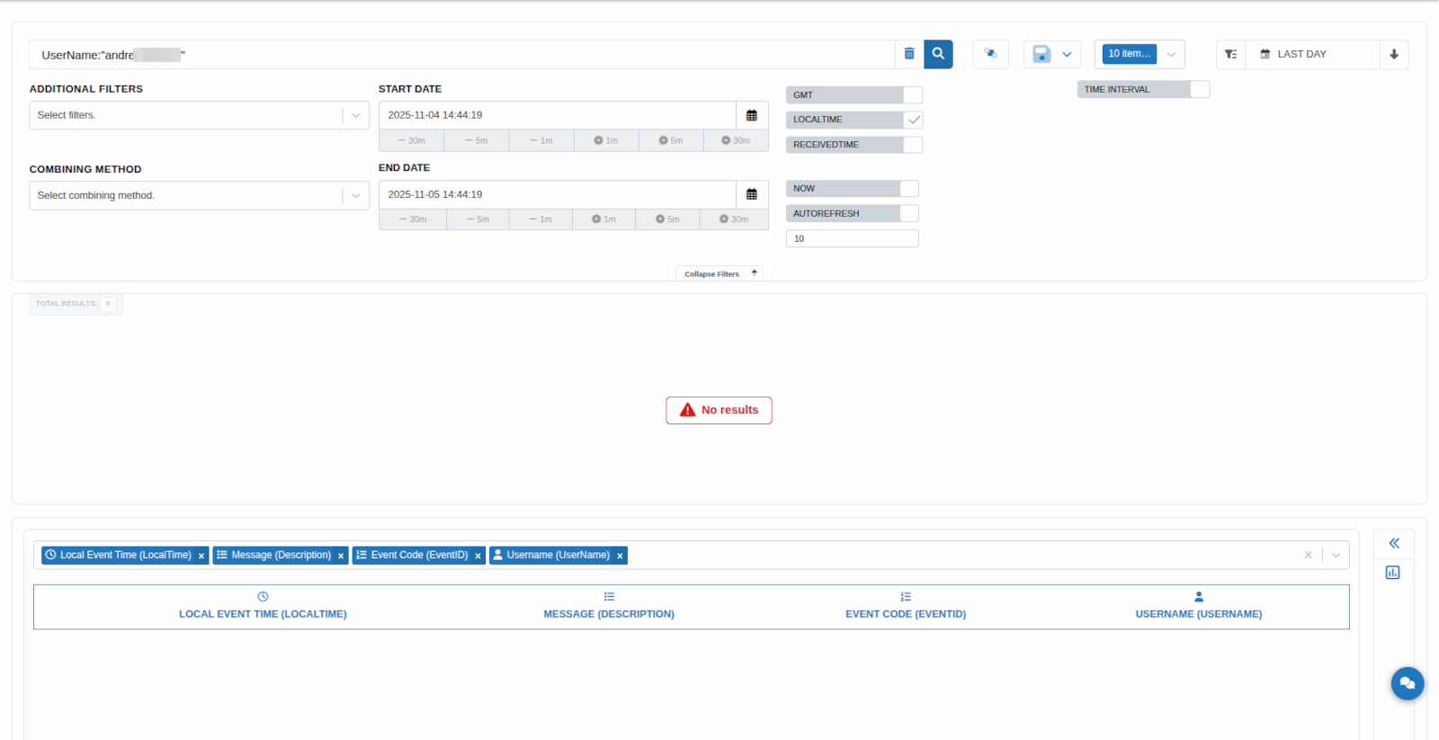Open the chat bubble widget

1407,683
